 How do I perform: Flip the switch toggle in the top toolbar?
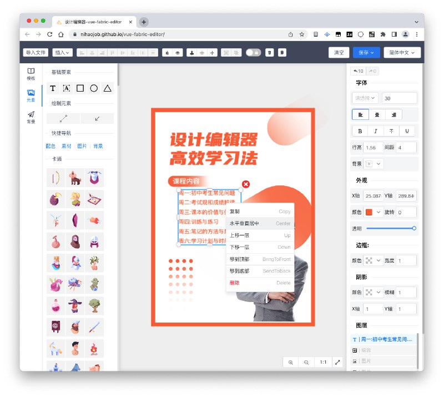[x=253, y=52]
